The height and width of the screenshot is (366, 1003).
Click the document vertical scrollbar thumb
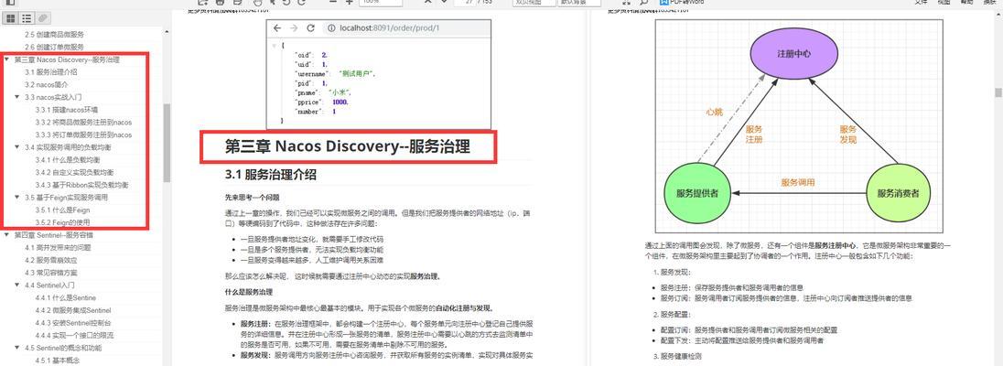click(x=998, y=92)
